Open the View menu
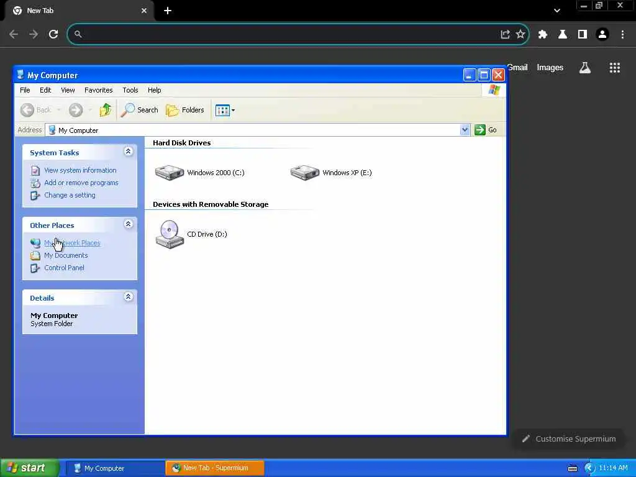The width and height of the screenshot is (636, 477). [68, 90]
